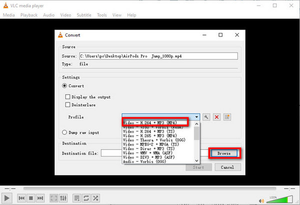This screenshot has width=300, height=205.
Task: Open the Playback menu
Action: tap(29, 15)
